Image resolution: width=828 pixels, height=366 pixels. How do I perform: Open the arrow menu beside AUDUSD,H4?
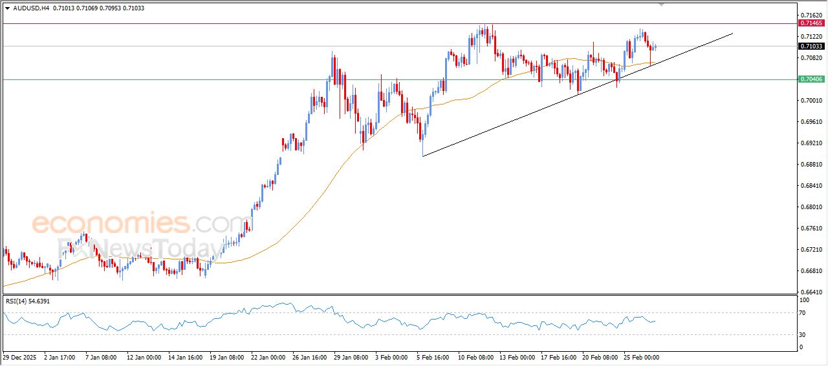[x=7, y=8]
